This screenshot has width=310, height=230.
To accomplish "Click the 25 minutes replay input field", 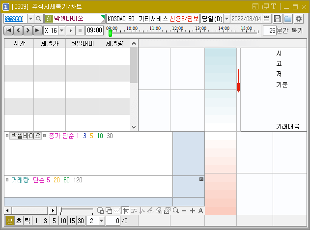I will pos(270,30).
